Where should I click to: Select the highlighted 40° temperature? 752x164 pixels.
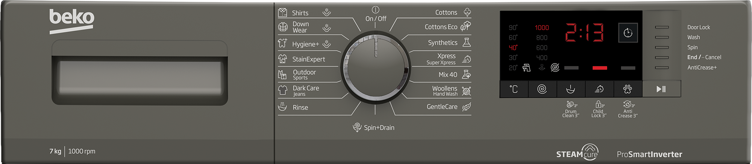point(513,48)
